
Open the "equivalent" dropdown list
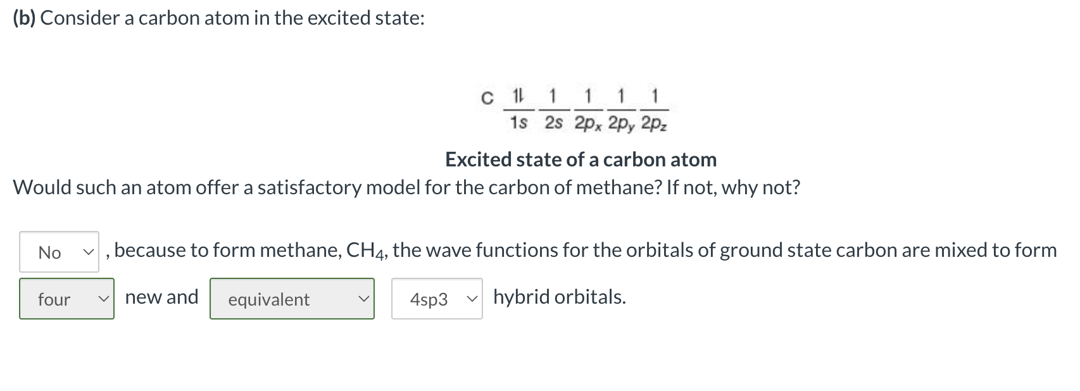click(291, 299)
